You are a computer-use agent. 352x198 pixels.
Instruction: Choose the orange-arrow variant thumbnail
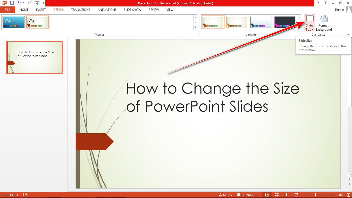(237, 22)
